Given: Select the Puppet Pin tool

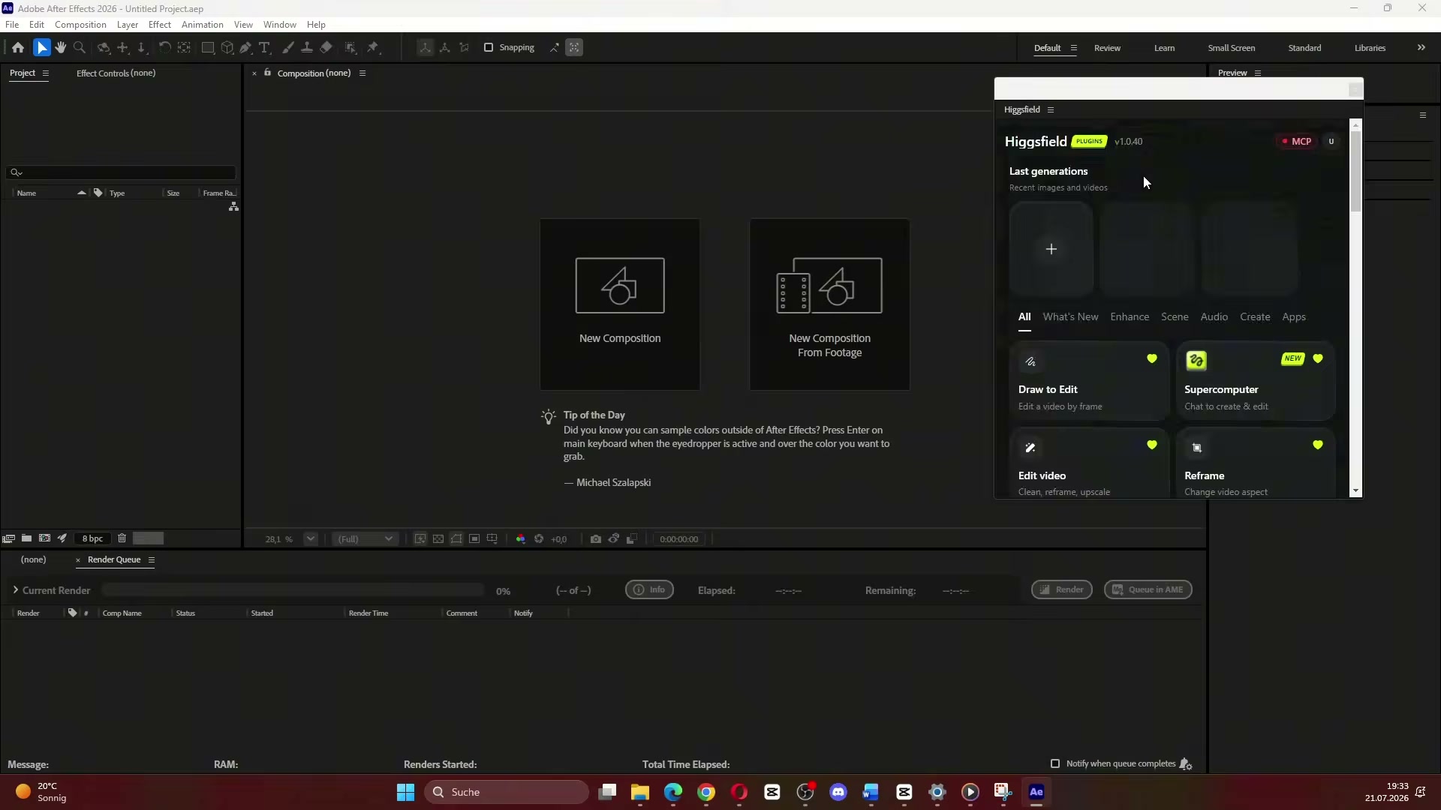Looking at the screenshot, I should [x=374, y=47].
